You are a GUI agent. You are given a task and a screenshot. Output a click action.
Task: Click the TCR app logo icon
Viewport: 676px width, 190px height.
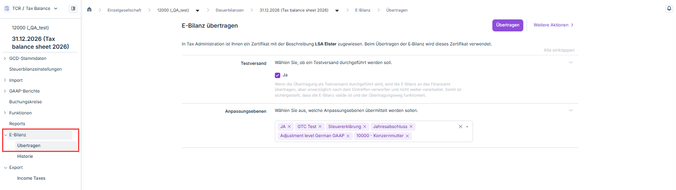[x=7, y=8]
